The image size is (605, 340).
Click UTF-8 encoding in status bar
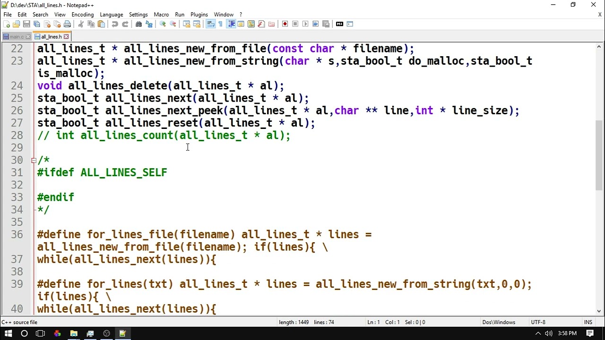538,322
